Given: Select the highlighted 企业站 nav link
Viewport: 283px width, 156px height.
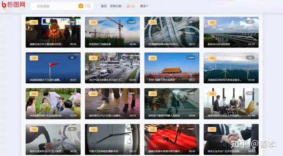Looking at the screenshot, I should tap(130, 6).
